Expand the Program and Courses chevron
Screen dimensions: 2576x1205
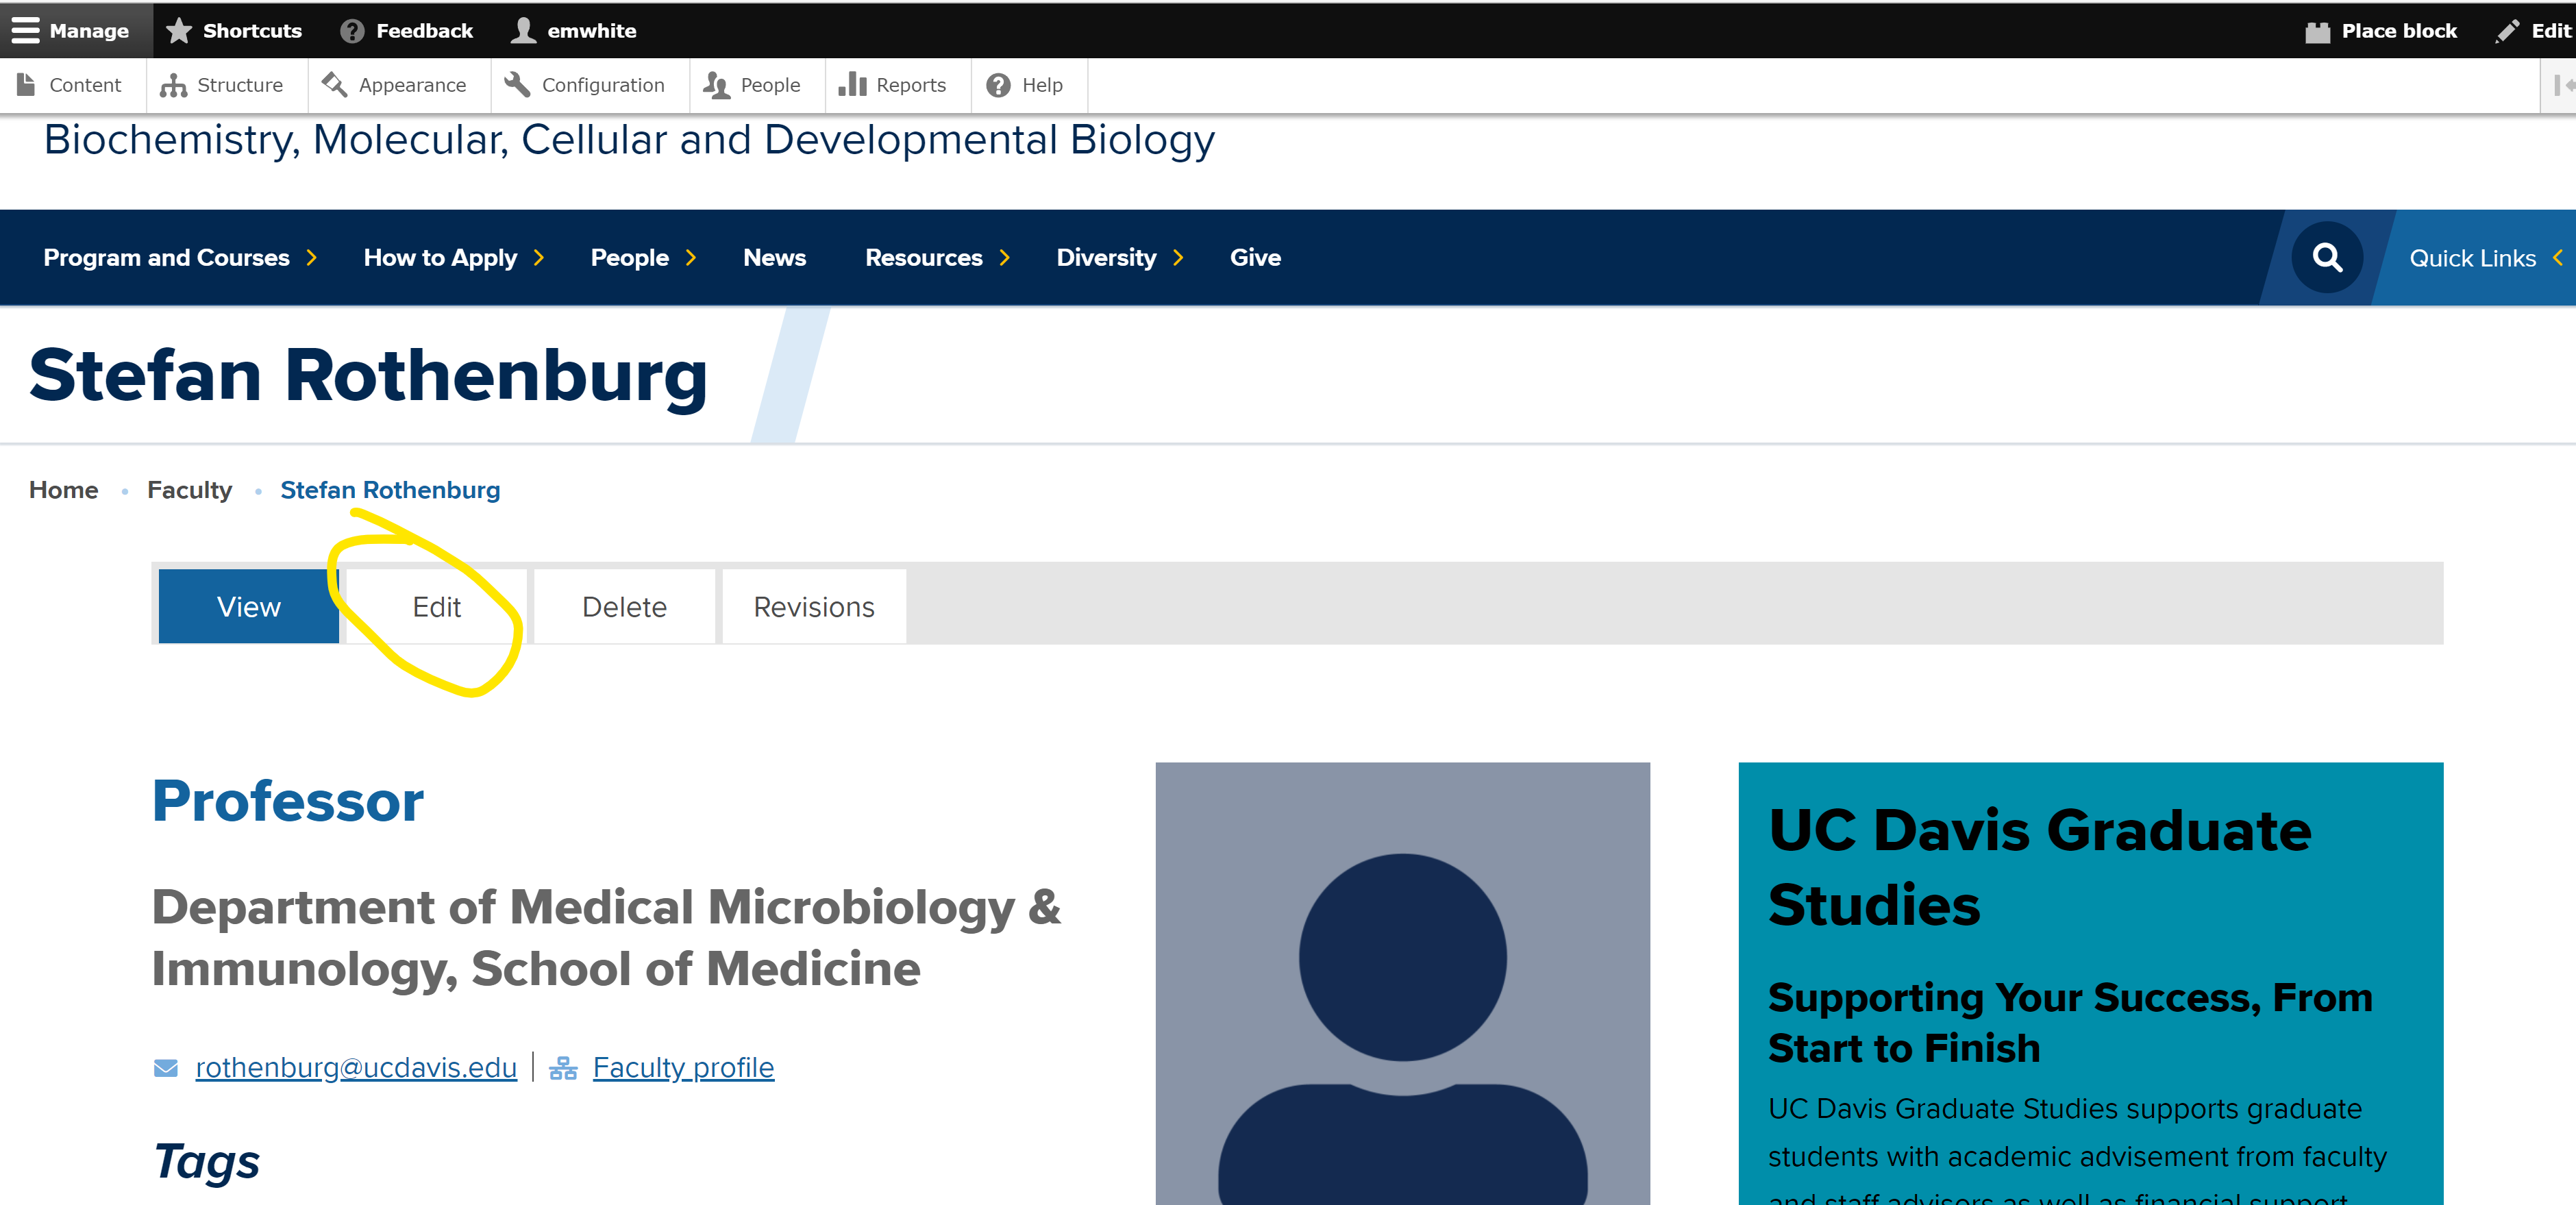312,258
